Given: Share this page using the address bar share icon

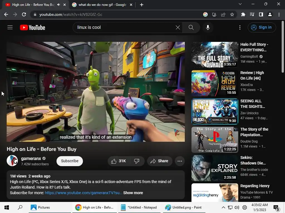Looking at the screenshot, I should pos(223,14).
